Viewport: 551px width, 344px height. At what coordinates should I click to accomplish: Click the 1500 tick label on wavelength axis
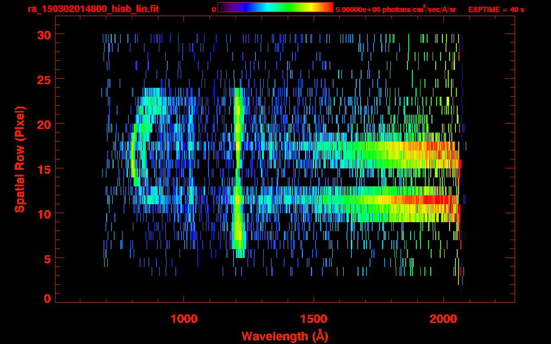(314, 319)
